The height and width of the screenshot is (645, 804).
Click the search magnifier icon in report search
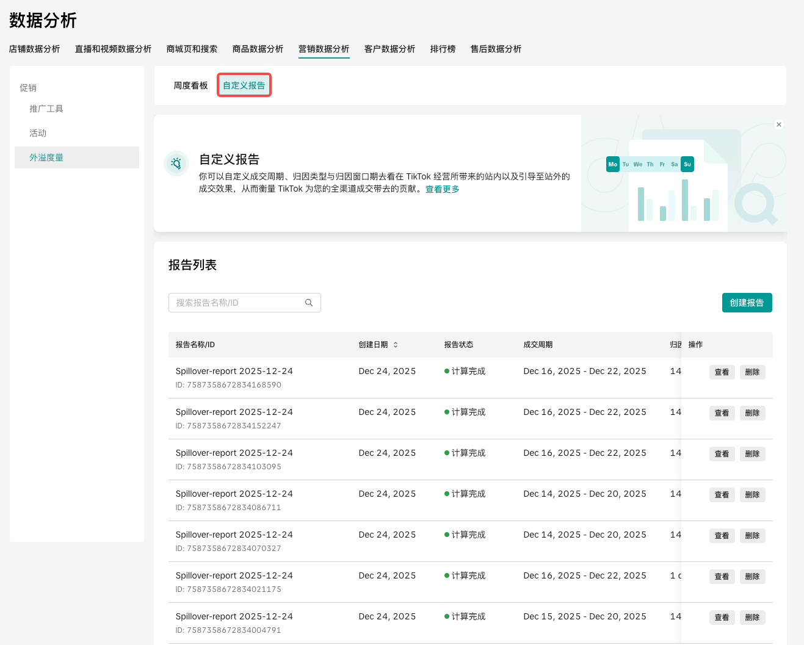(309, 303)
